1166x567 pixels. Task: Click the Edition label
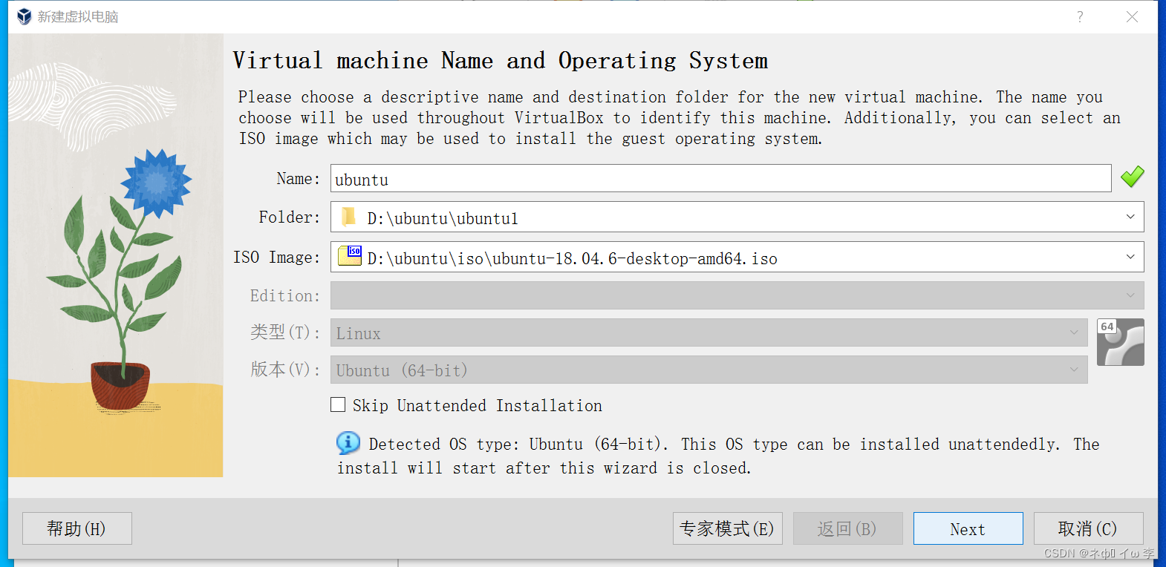point(285,295)
